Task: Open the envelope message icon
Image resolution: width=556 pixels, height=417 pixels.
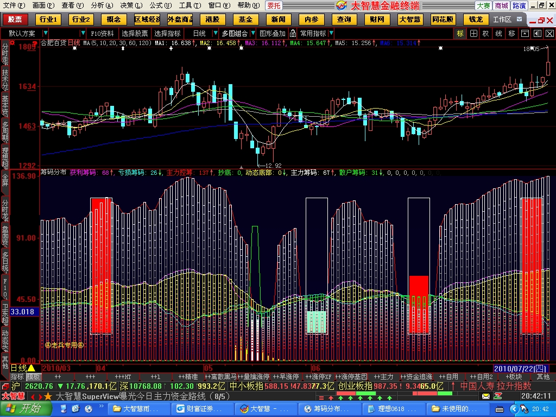Action: pyautogui.click(x=486, y=396)
